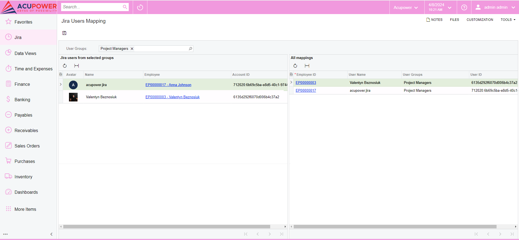Screen dimensions: 519x240
Task: Focus the User Groups selector field
Action: 146,49
